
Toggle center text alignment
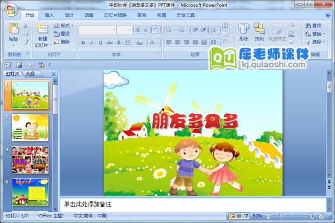coord(178,42)
